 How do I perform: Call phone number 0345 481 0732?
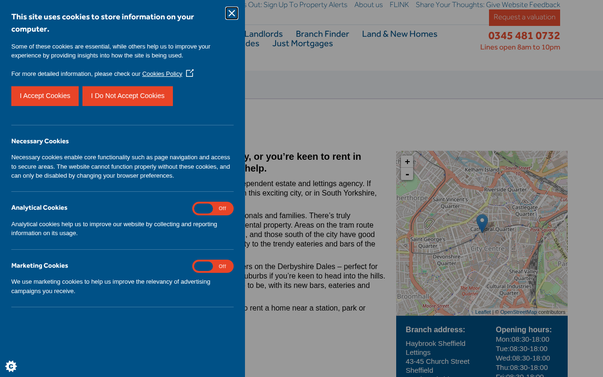tap(524, 36)
